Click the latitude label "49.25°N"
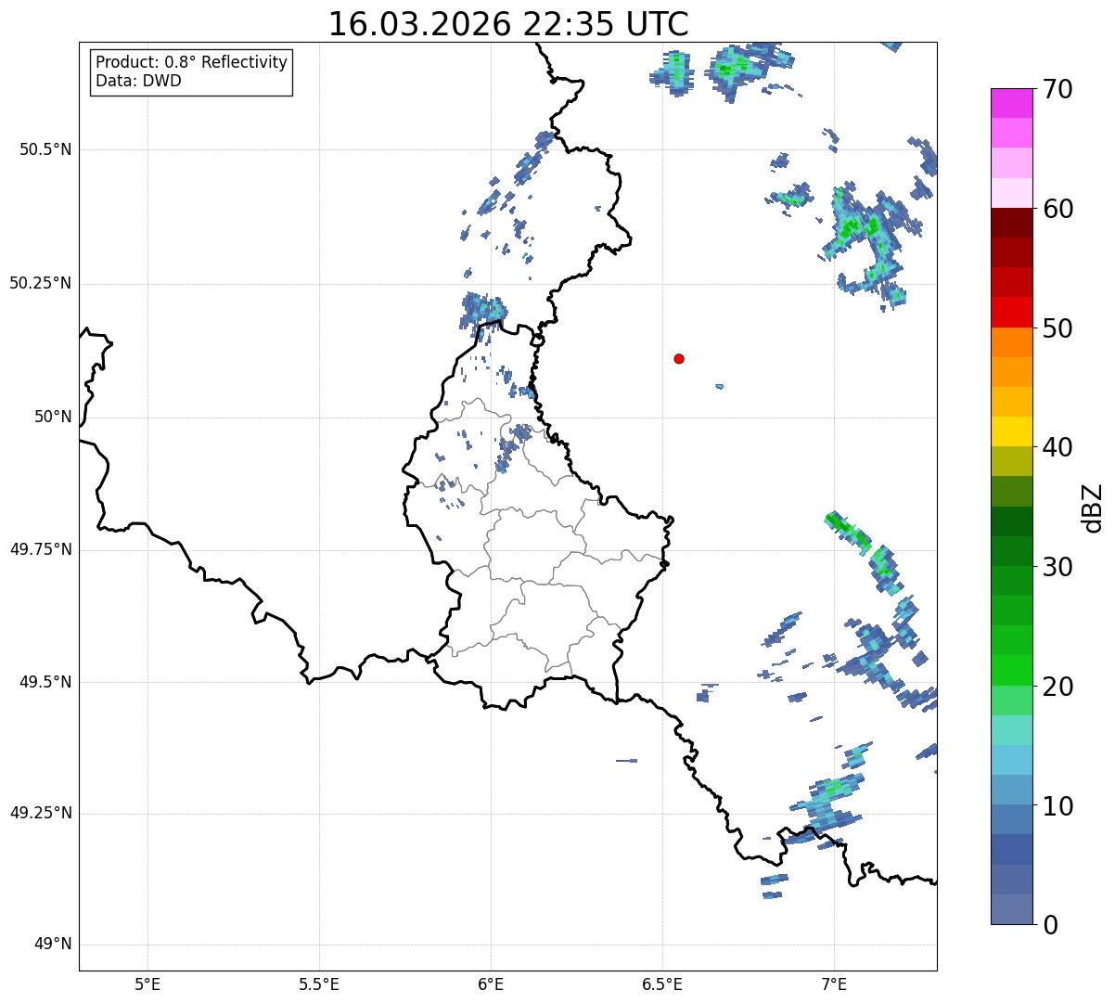1115x1003 pixels. 40,814
